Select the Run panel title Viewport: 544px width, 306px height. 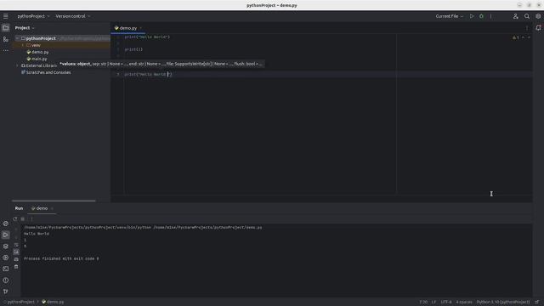(x=19, y=208)
